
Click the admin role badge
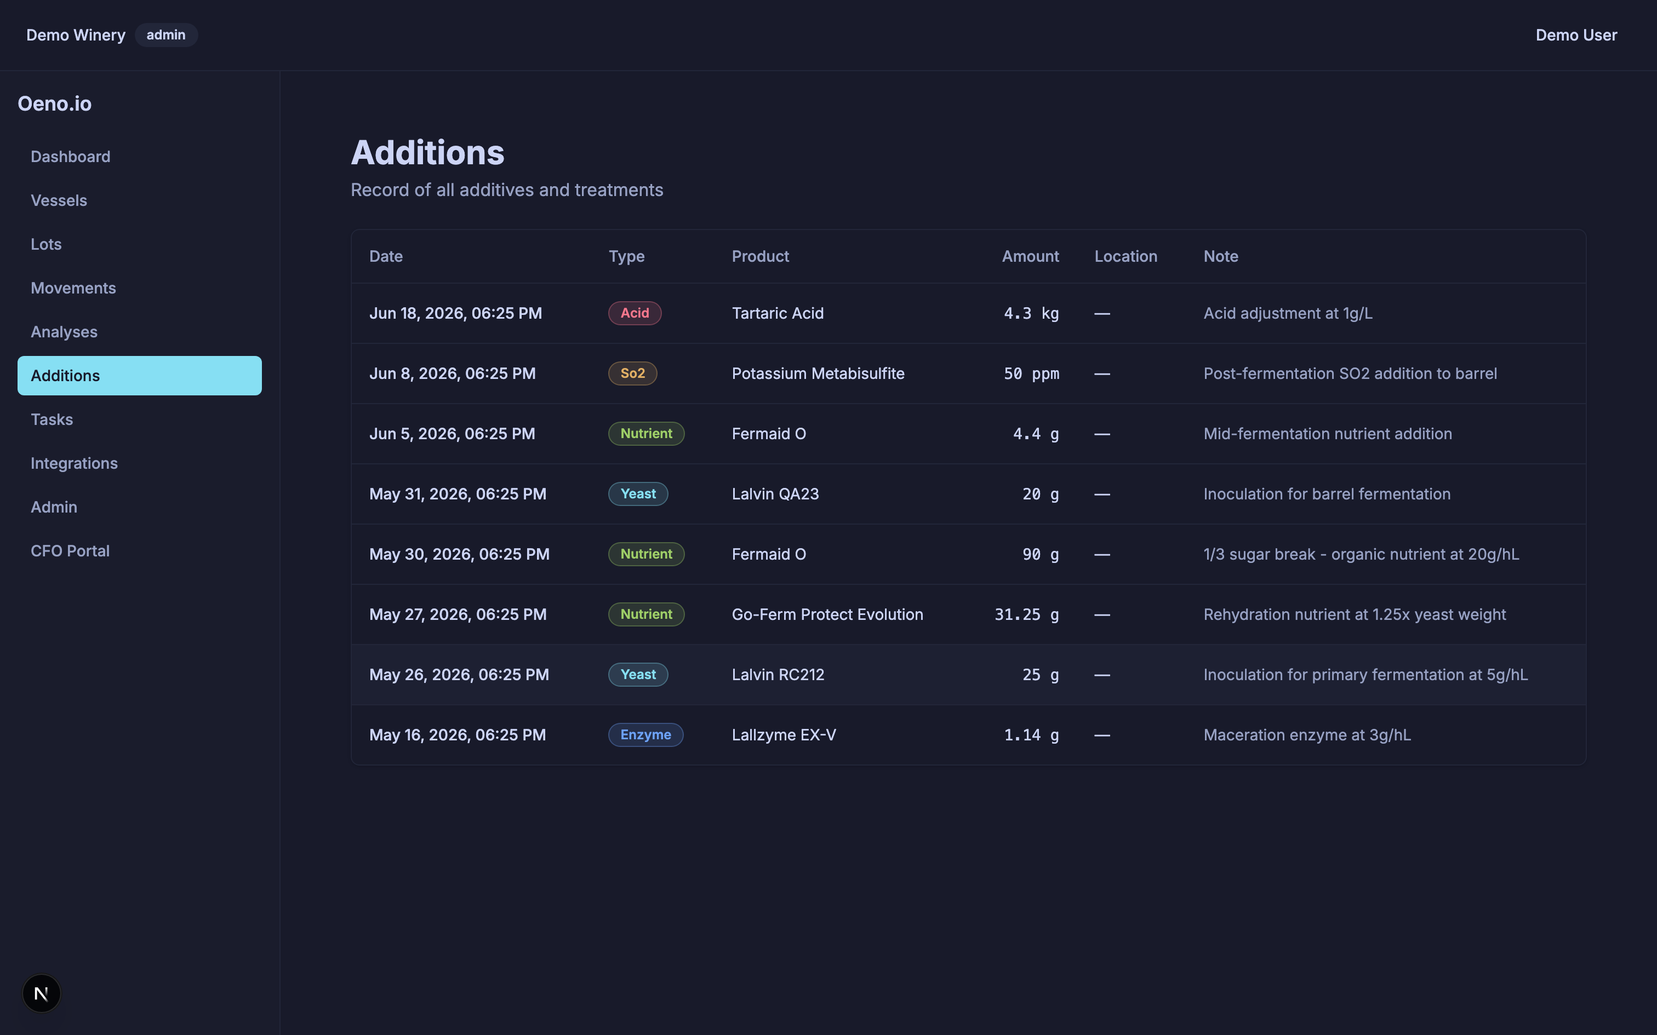165,35
